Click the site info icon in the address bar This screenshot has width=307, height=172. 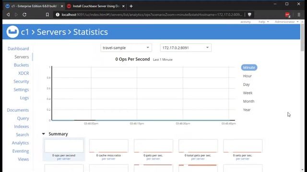click(58, 15)
